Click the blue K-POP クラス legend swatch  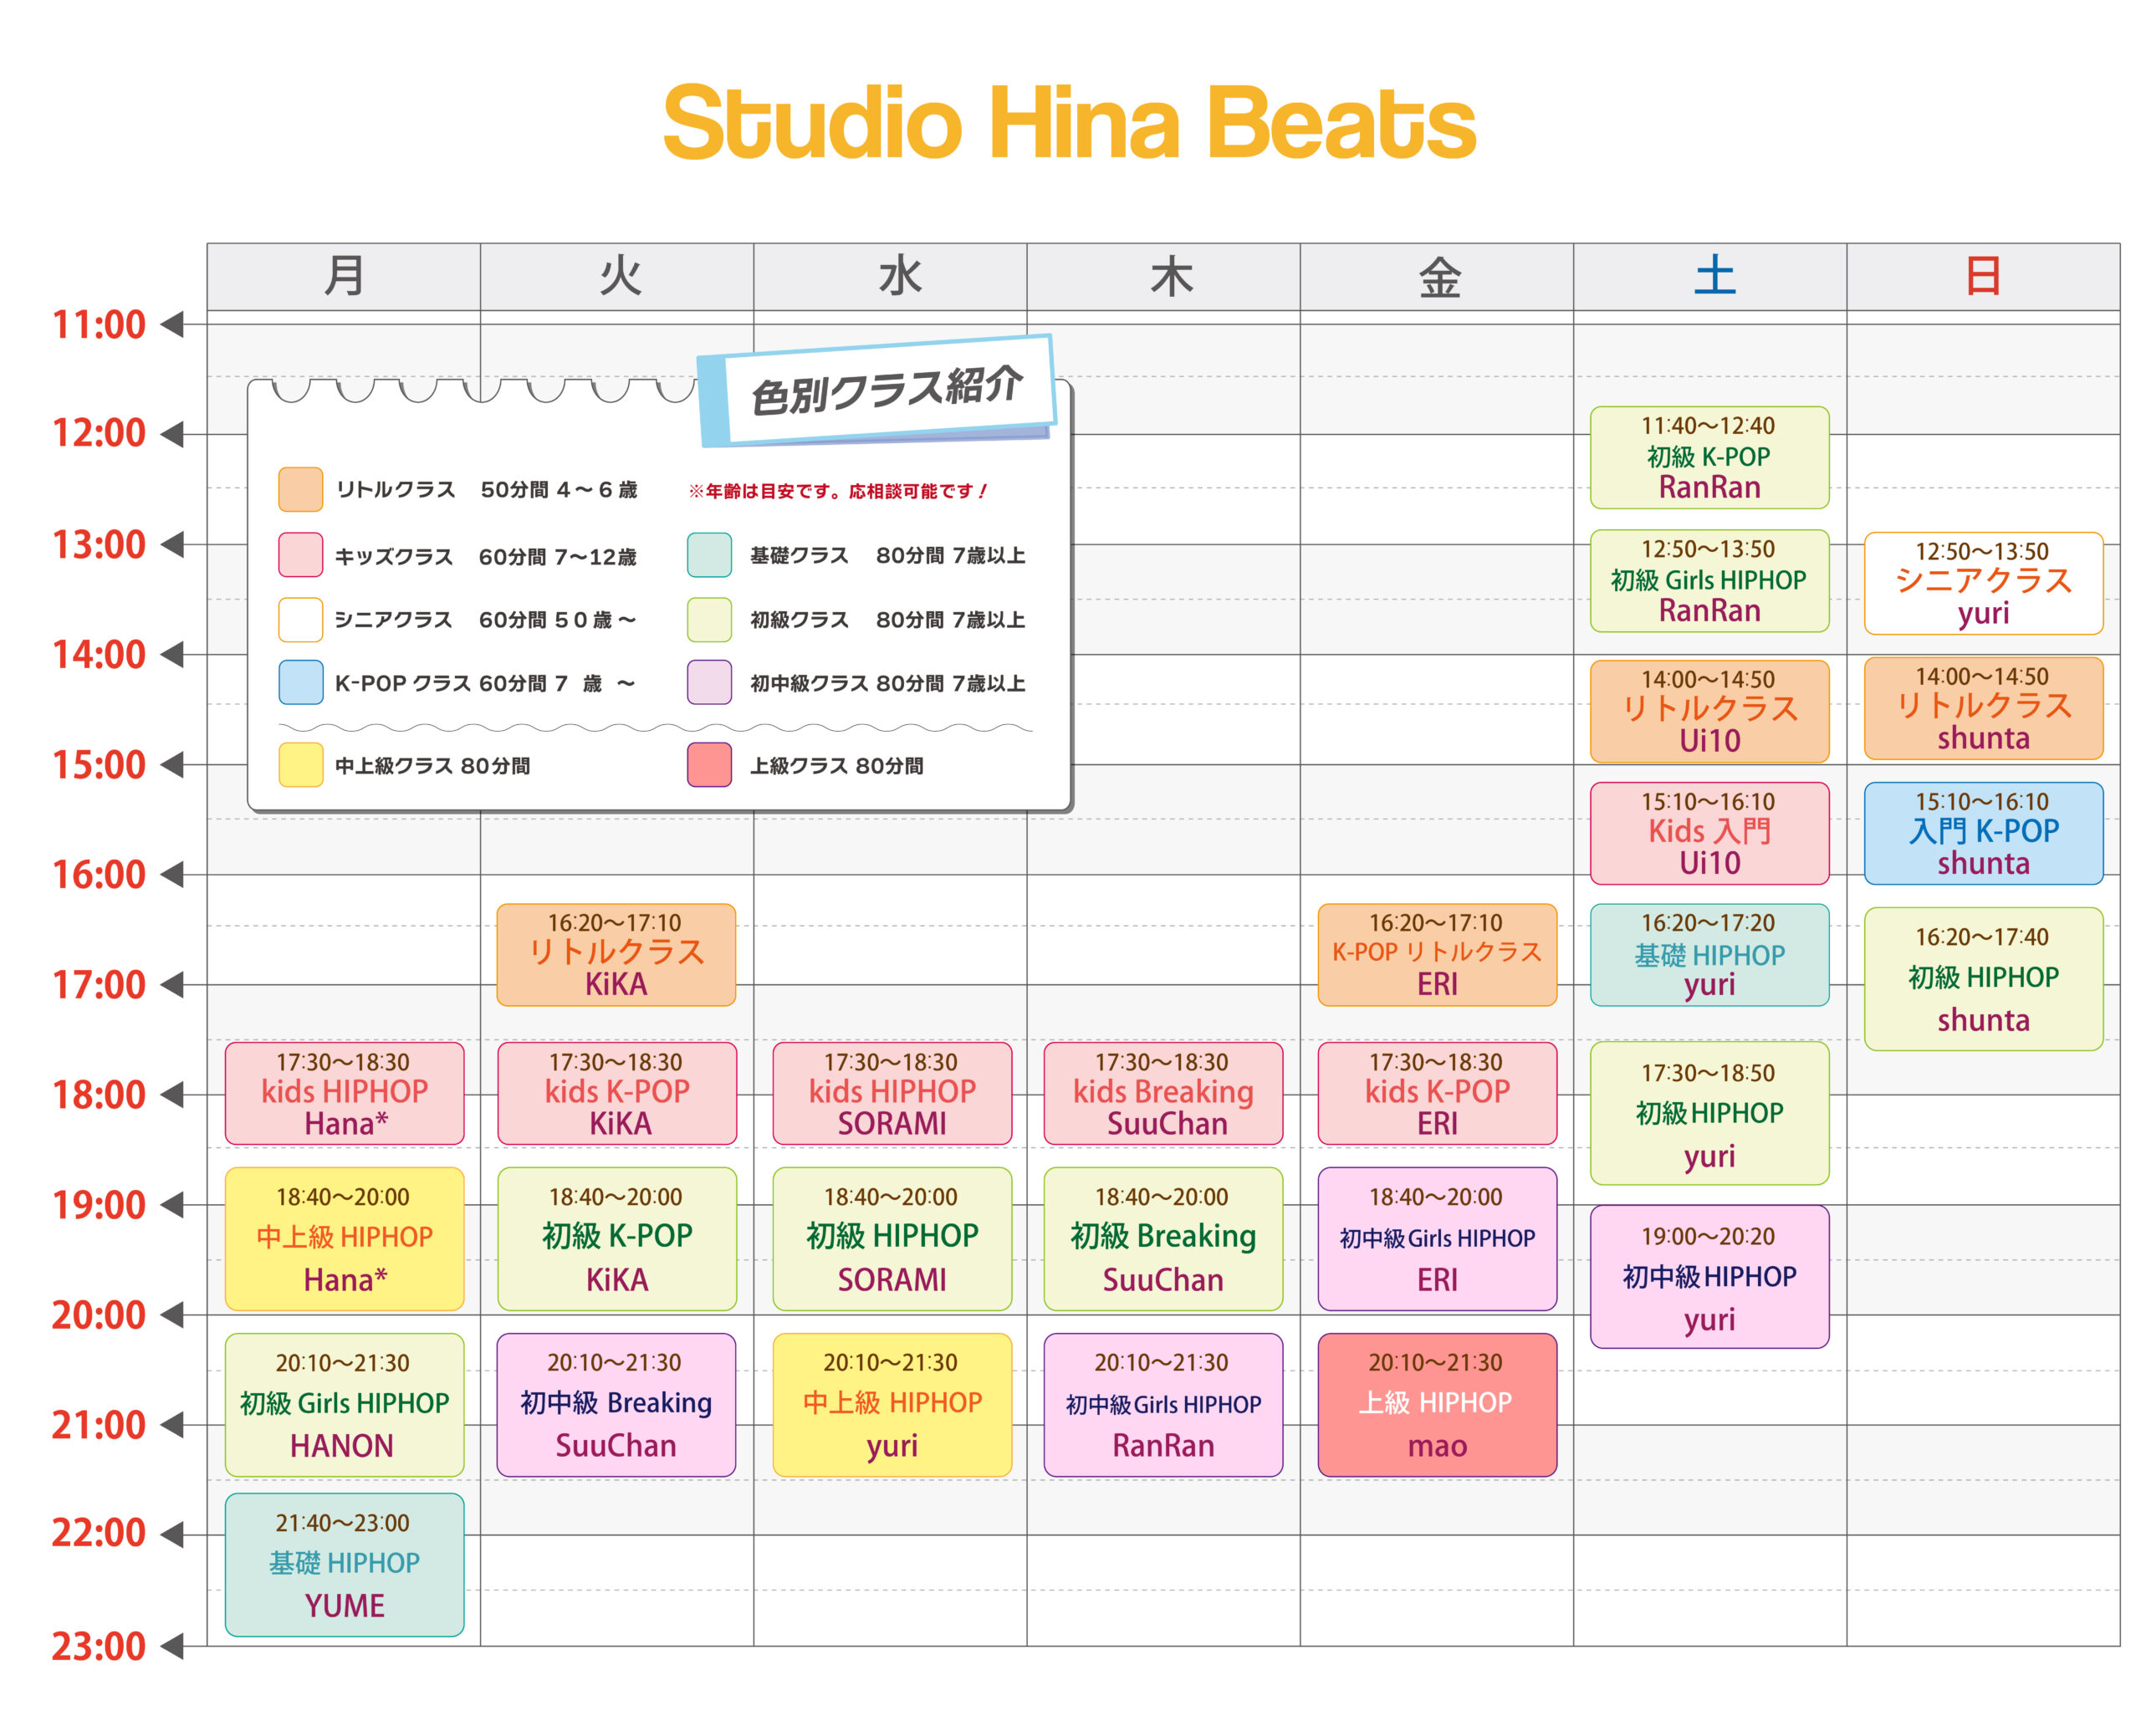click(x=300, y=682)
